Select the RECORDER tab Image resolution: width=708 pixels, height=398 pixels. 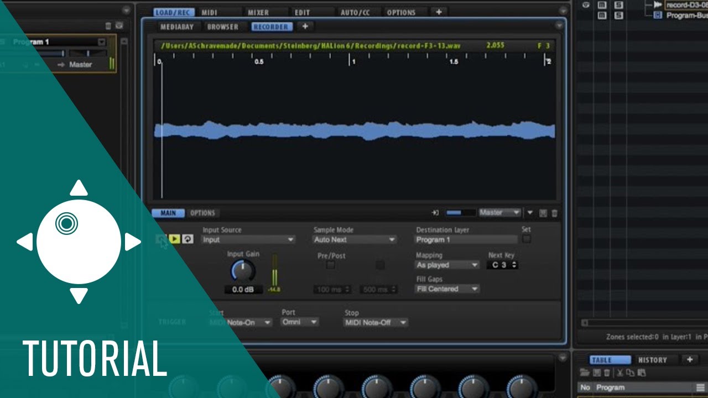click(x=271, y=27)
